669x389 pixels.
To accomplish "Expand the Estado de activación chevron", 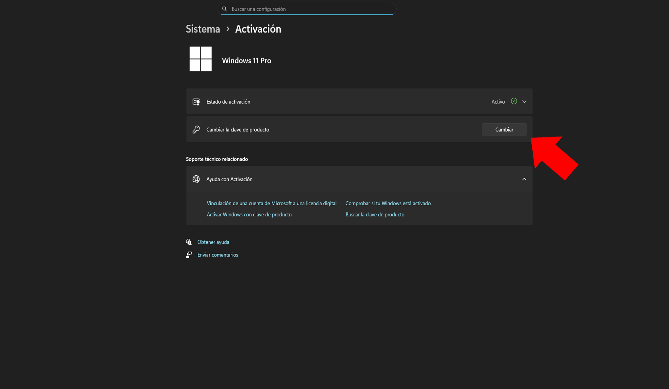I will pyautogui.click(x=524, y=102).
